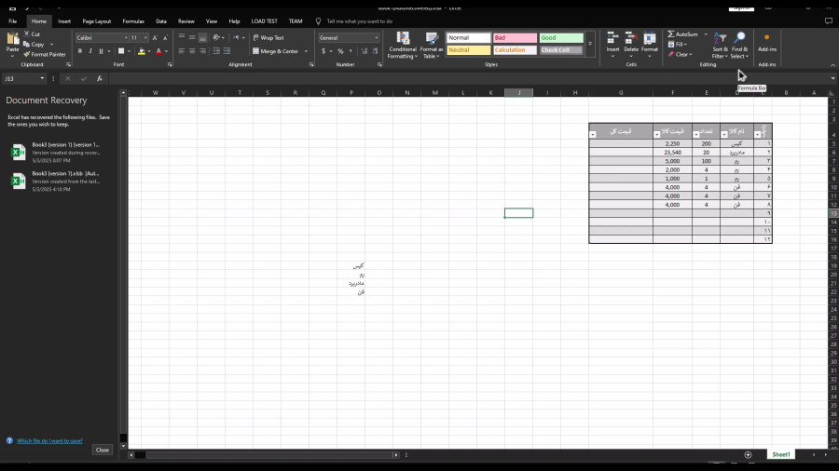Select the Calculation cell style

[x=515, y=50]
